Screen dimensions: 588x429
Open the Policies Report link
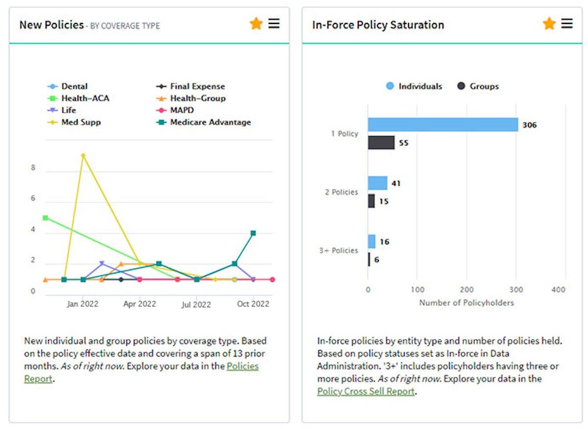click(x=242, y=366)
